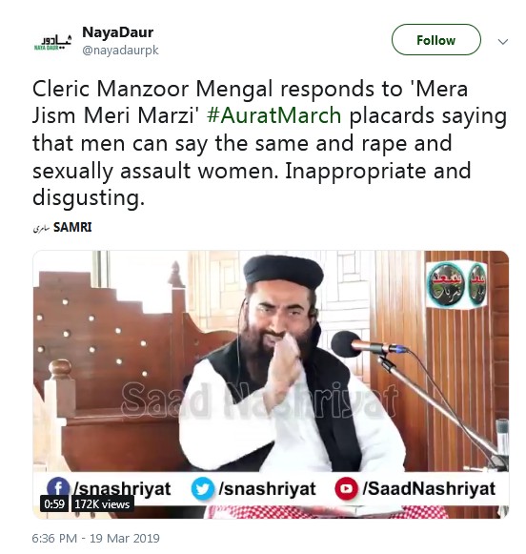Click the /SaadNashriyat YouTube handle text
Image resolution: width=526 pixels, height=554 pixels.
429,488
